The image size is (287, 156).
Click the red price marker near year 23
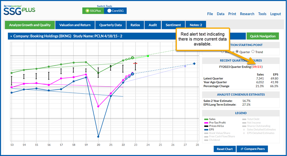tap(135, 63)
